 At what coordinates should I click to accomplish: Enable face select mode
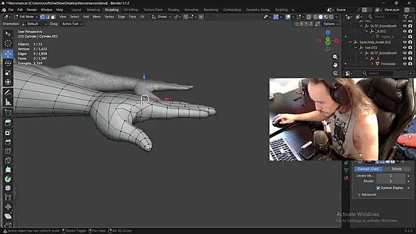pos(53,17)
